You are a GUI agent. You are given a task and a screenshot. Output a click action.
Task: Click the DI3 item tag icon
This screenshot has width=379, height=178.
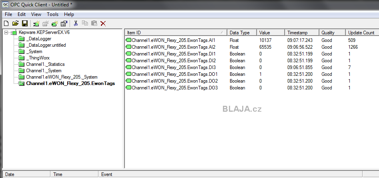pyautogui.click(x=128, y=67)
